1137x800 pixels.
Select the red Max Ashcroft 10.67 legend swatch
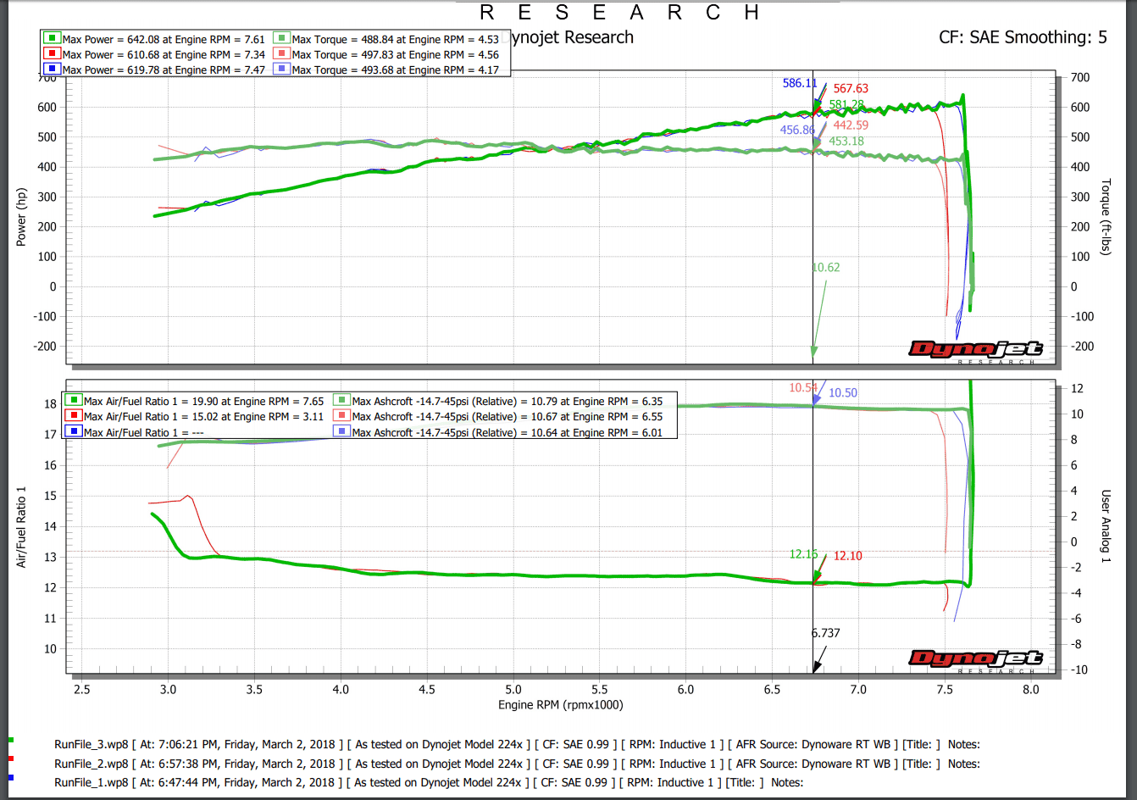click(x=342, y=416)
